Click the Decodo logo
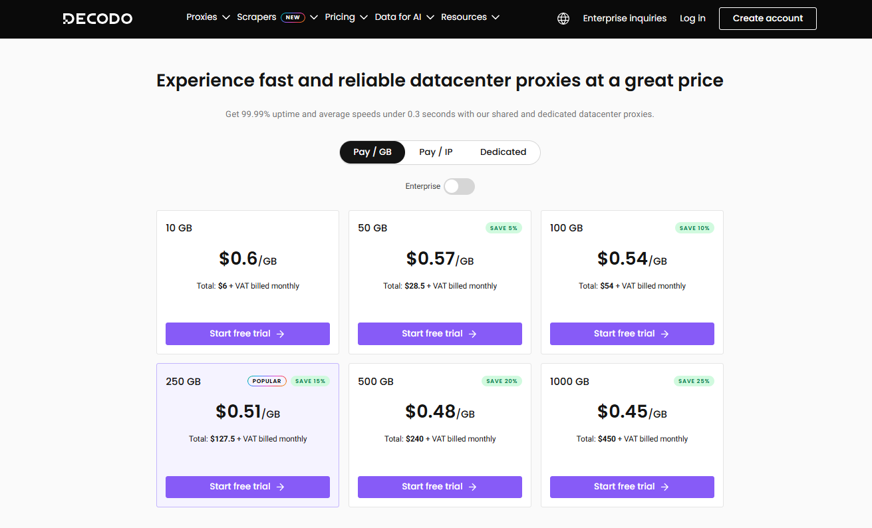872x528 pixels. 97,19
